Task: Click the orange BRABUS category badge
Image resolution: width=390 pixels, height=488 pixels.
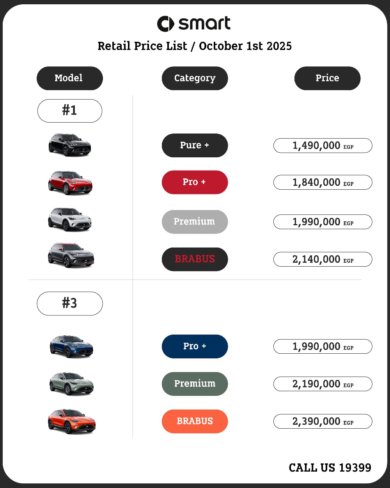Action: pos(195,421)
